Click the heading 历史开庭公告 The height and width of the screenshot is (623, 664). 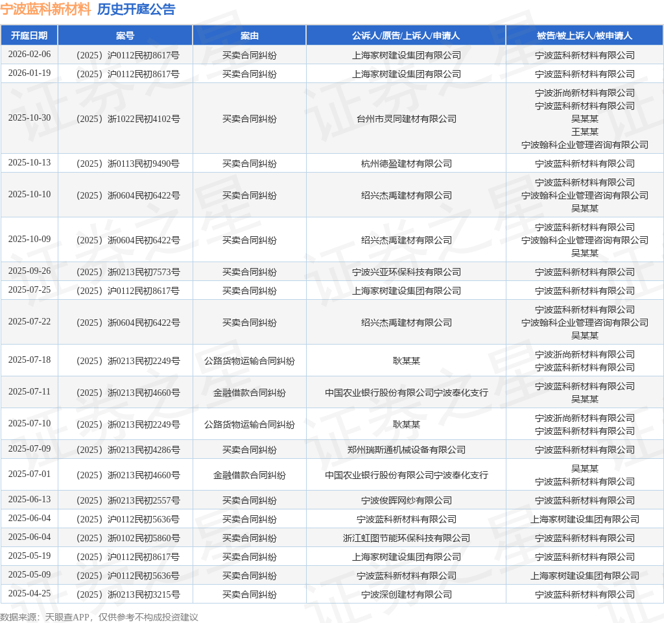[136, 9]
